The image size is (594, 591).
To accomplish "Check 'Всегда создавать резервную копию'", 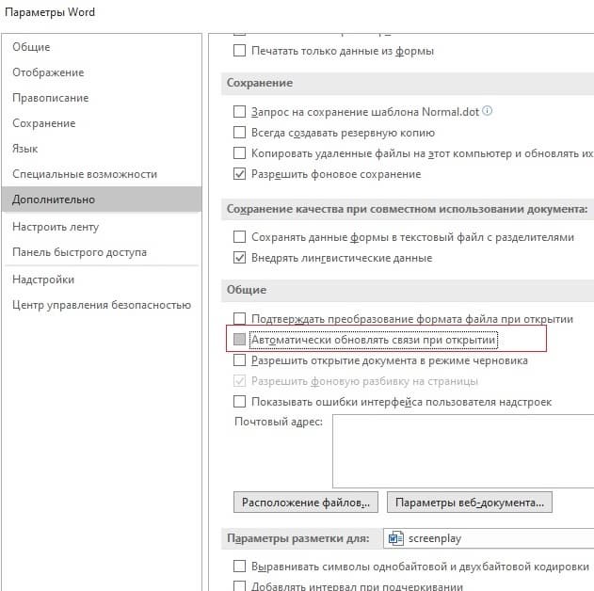I will [240, 132].
